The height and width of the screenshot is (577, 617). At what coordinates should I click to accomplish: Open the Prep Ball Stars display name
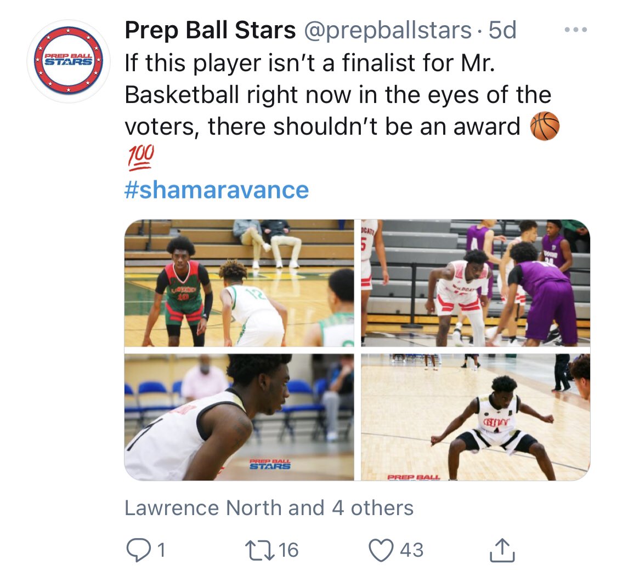(x=210, y=30)
